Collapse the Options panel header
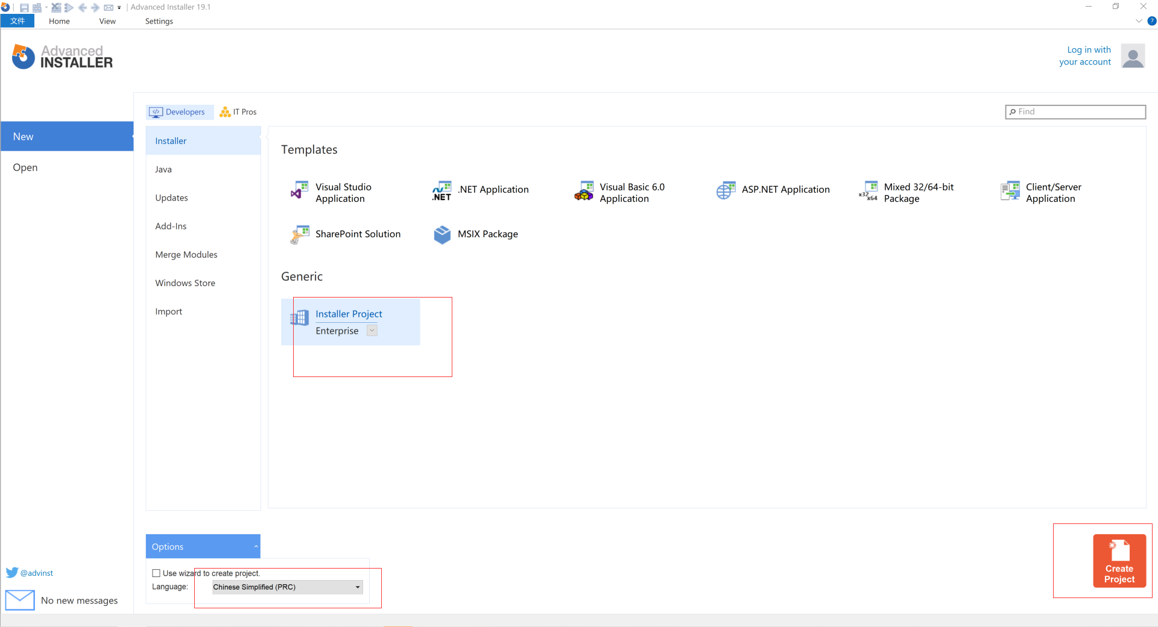This screenshot has height=627, width=1158. pos(203,546)
